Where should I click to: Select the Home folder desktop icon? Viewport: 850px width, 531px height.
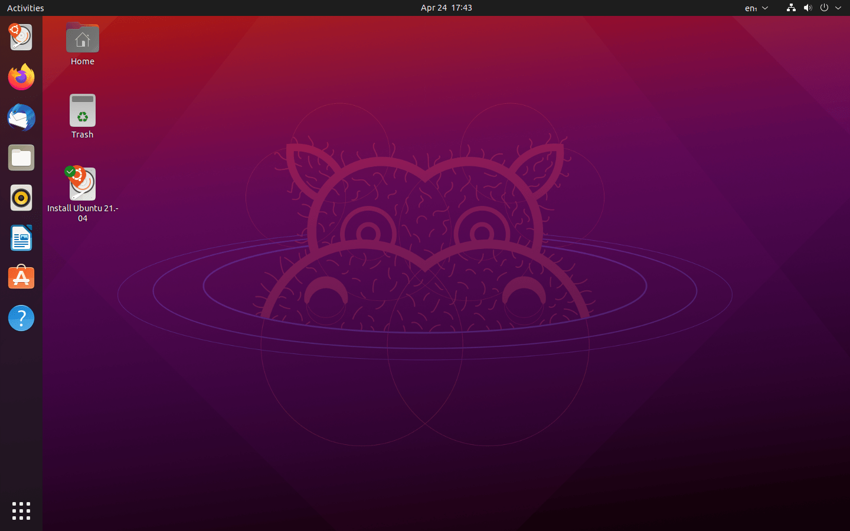click(83, 38)
